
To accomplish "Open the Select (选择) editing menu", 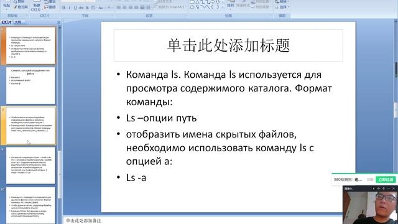I will pyautogui.click(x=282, y=7).
